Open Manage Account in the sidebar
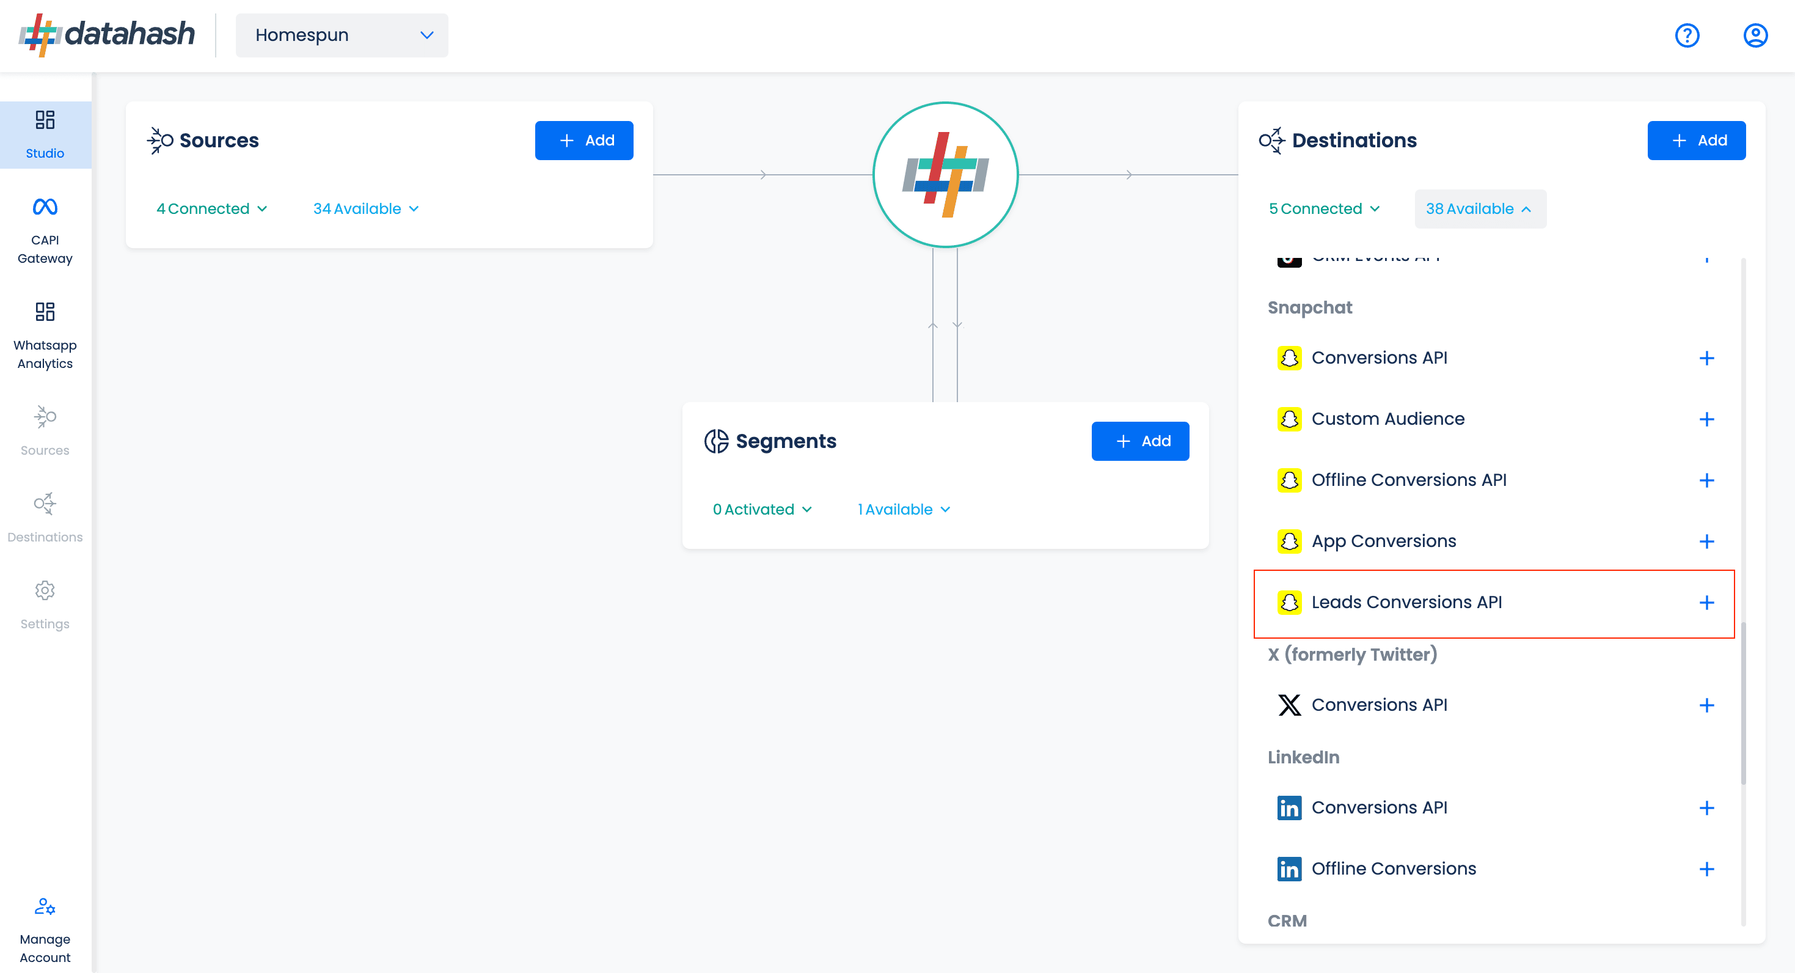Viewport: 1795px width, 973px height. (45, 930)
